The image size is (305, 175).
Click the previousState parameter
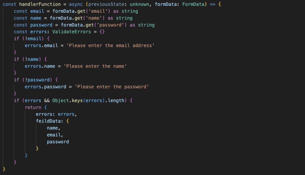[106, 4]
